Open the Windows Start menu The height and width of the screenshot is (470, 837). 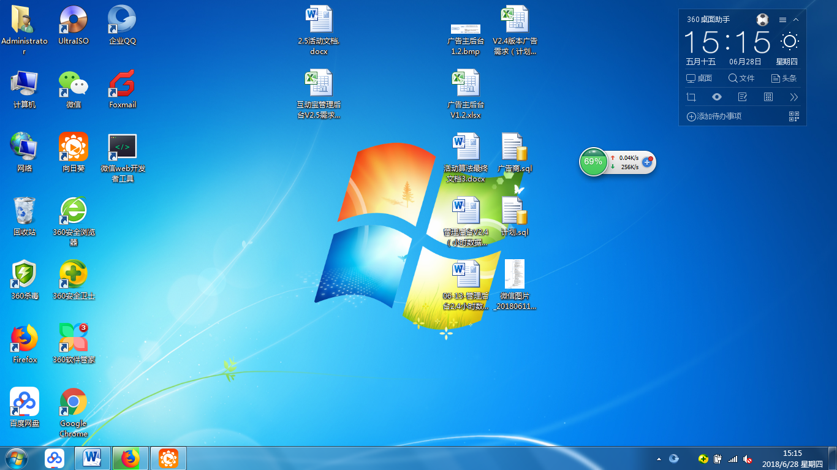(x=16, y=458)
